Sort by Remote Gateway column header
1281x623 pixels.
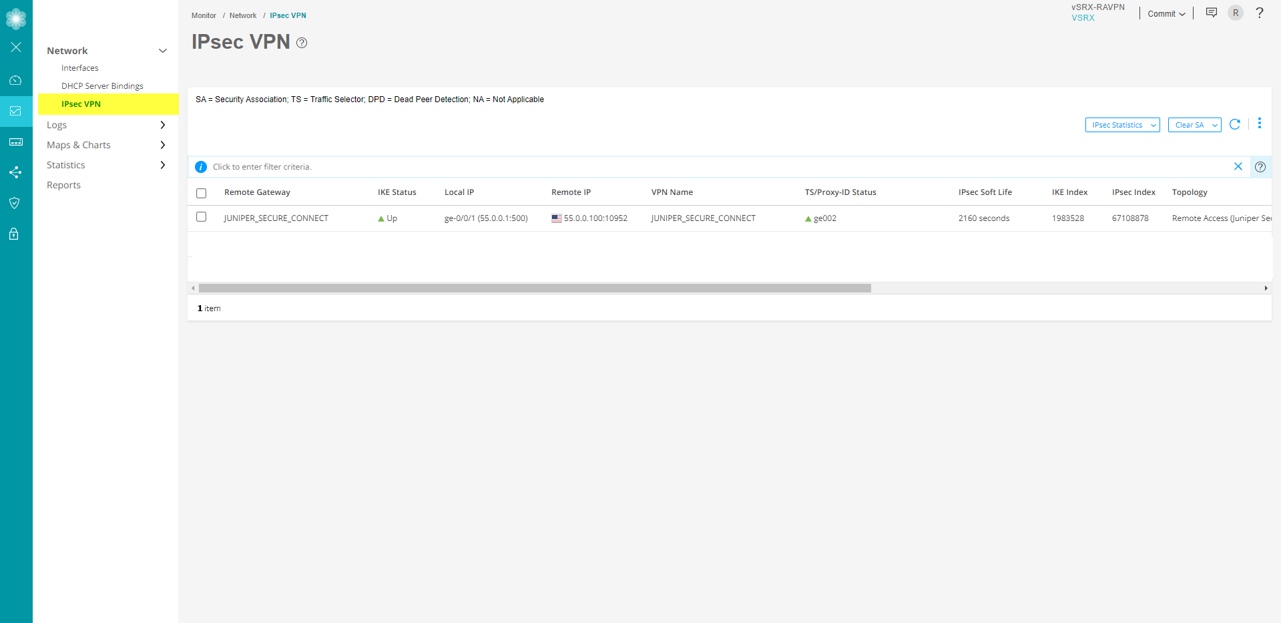pos(257,192)
